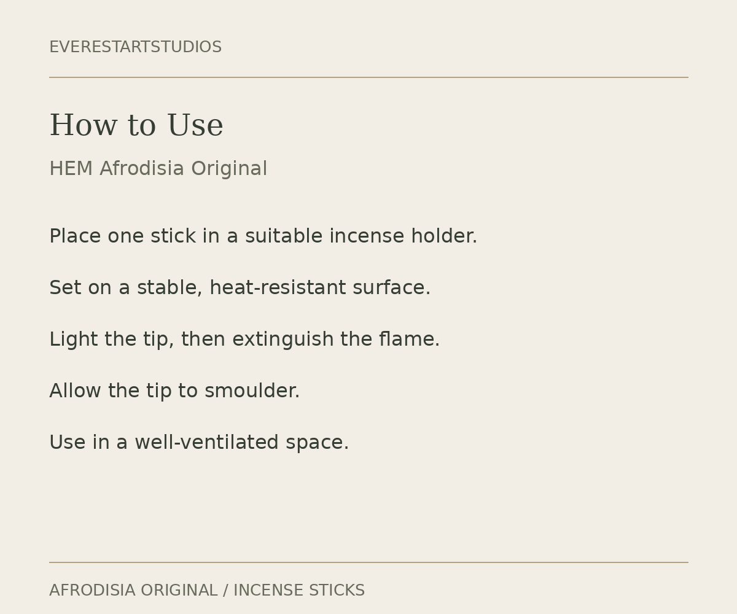737x614 pixels.
Task: Click the Use in a instruction start
Action: coord(88,443)
